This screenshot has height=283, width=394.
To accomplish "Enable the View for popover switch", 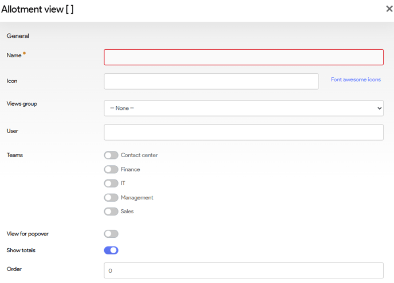I will click(x=111, y=234).
